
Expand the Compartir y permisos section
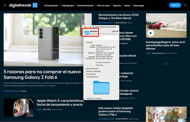click(x=85, y=99)
